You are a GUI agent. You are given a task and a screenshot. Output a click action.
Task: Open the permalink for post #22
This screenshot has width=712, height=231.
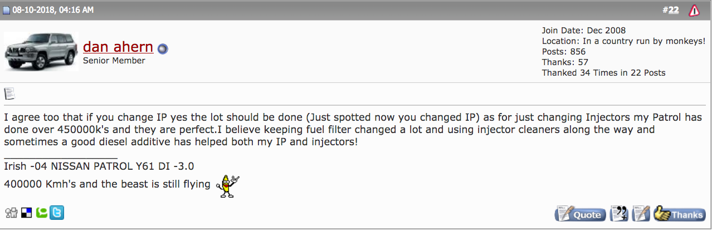point(673,10)
